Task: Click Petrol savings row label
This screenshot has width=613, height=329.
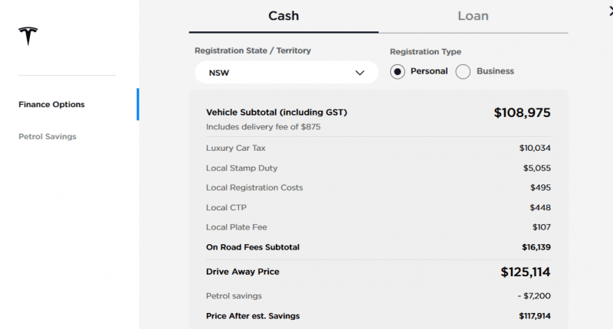Action: pos(234,296)
